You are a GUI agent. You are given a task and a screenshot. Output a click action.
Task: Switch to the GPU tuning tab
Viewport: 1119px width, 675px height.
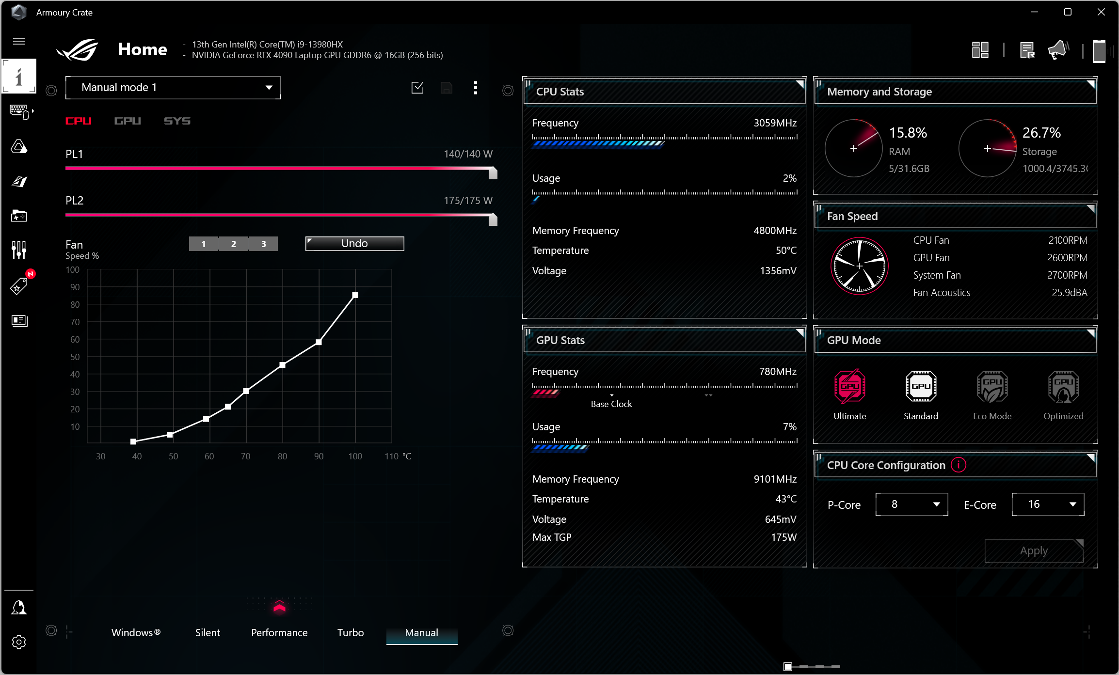[x=128, y=121]
